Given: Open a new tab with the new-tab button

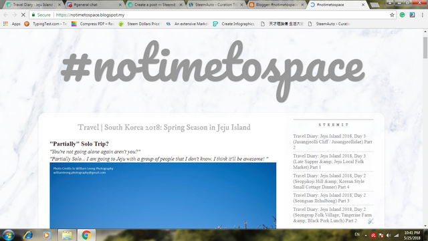Looking at the screenshot, I should click(374, 5).
